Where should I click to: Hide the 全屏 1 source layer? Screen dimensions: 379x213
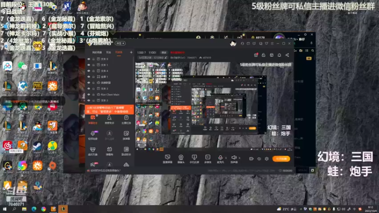[x=89, y=77]
